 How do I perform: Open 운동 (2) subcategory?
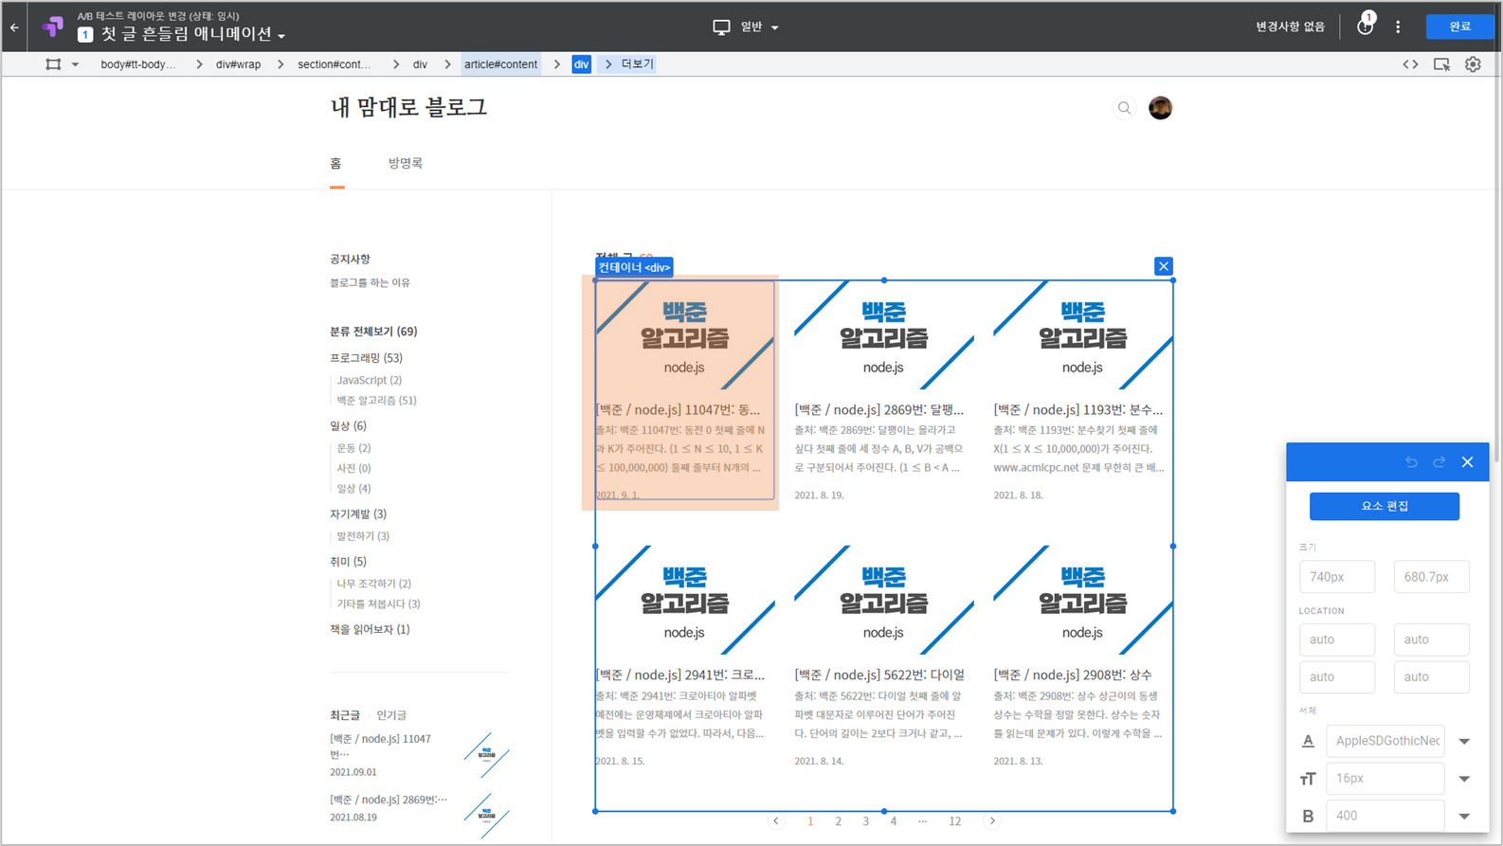pos(353,448)
